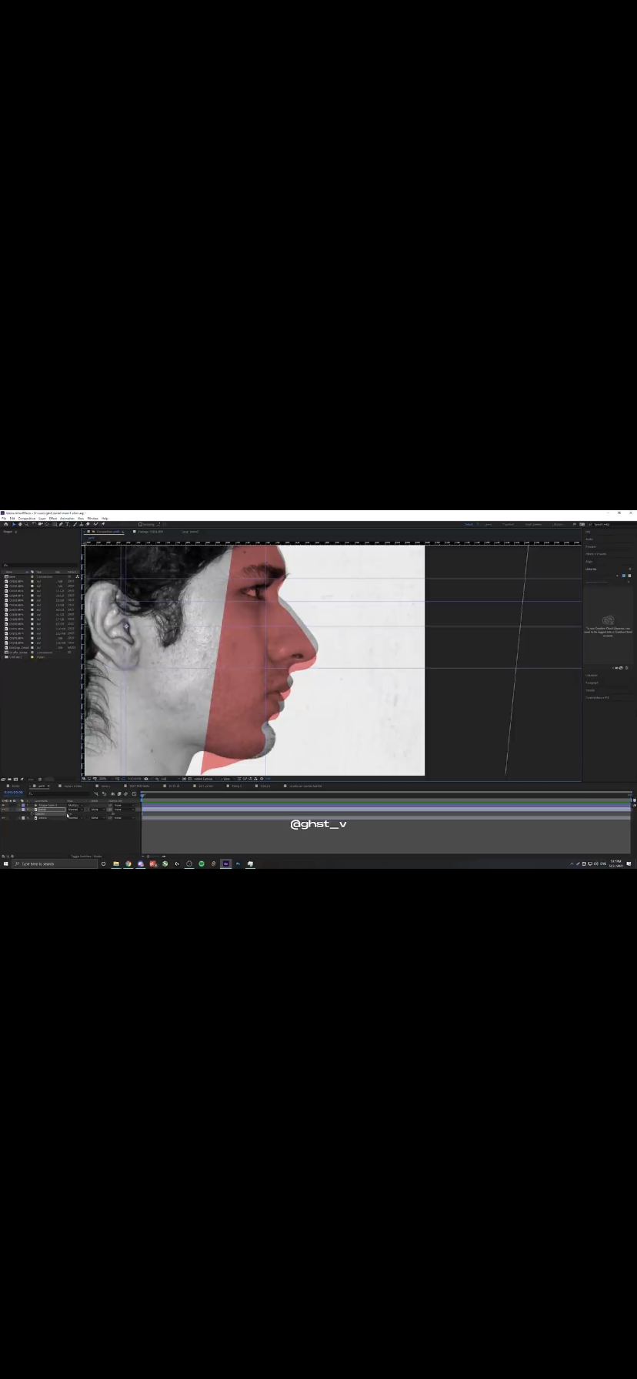Expand the Content-Aware Fill panel
The image size is (637, 1379).
point(597,698)
